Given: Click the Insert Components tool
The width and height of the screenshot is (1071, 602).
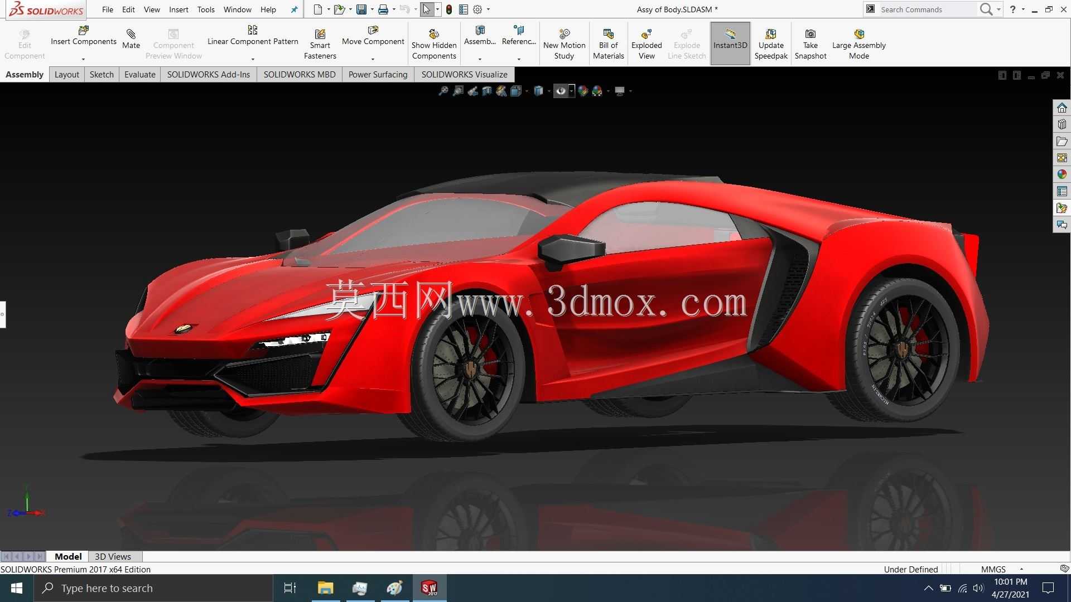Looking at the screenshot, I should pyautogui.click(x=84, y=36).
